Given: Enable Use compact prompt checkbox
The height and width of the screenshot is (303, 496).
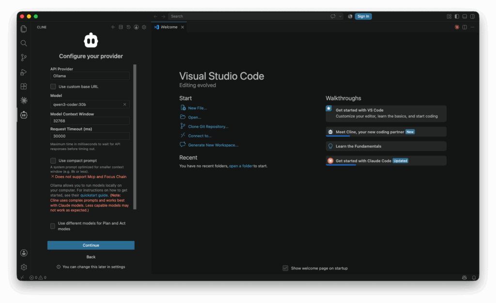Looking at the screenshot, I should click(x=53, y=161).
